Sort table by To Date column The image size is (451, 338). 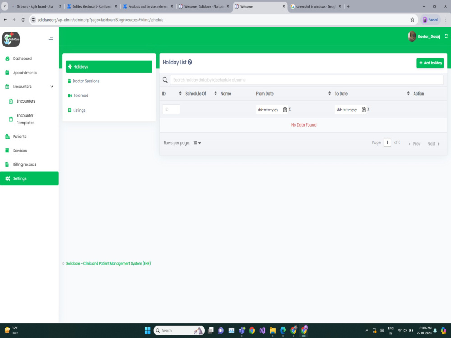408,93
